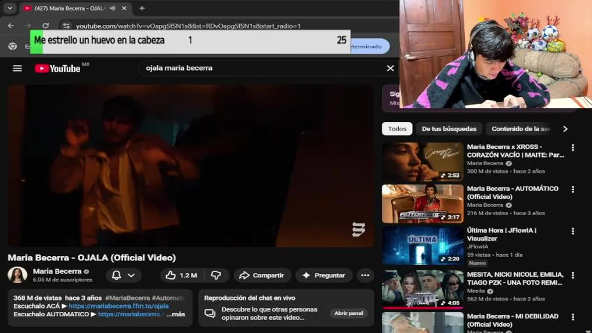Mute the tab using the speaker icon
Image resolution: width=592 pixels, height=333 pixels.
tap(113, 8)
